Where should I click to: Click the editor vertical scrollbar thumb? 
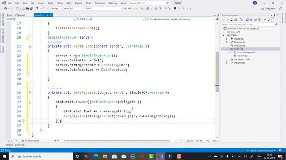point(217,72)
